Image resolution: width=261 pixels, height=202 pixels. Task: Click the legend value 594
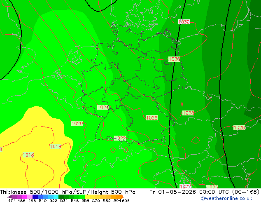coord(117,200)
